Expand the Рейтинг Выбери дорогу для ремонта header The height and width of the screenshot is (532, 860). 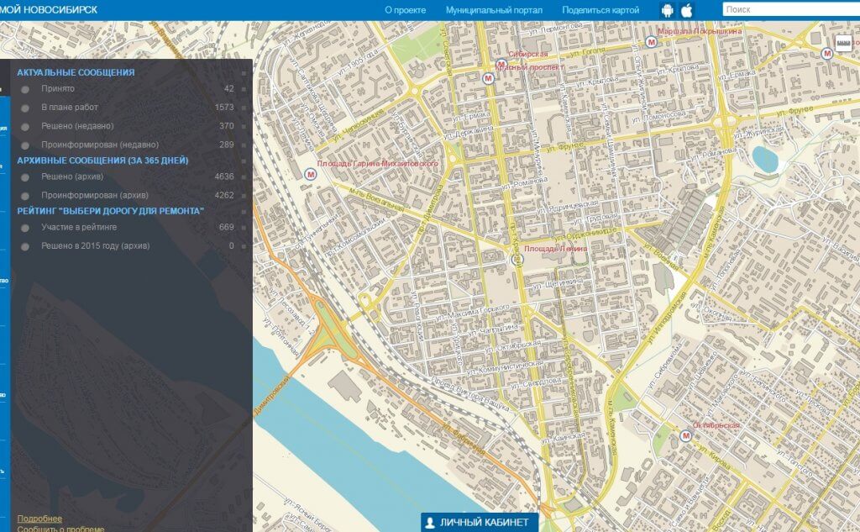(110, 211)
